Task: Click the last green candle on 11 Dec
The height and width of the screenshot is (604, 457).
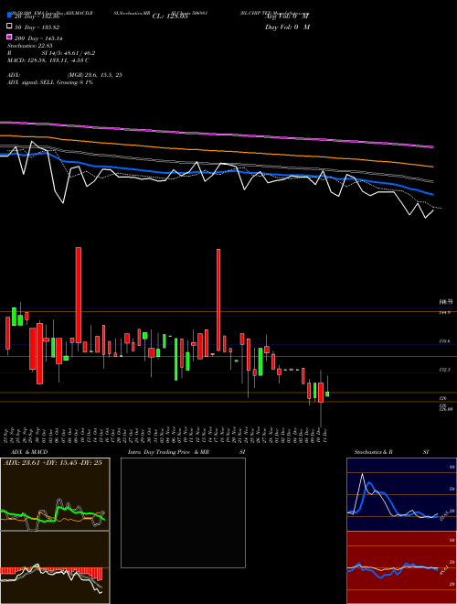Action: (x=327, y=394)
